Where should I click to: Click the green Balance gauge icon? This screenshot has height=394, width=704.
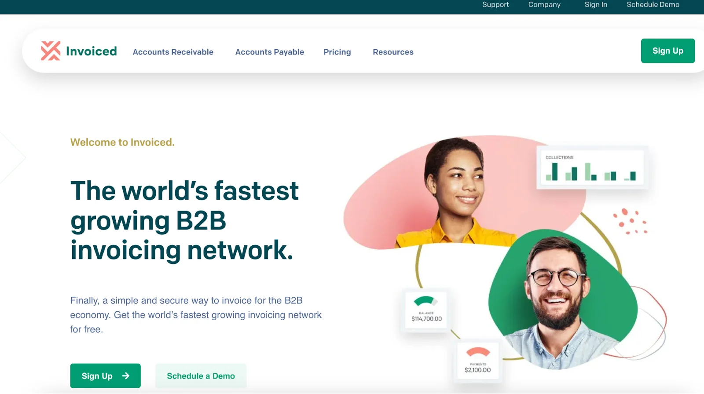pyautogui.click(x=425, y=301)
